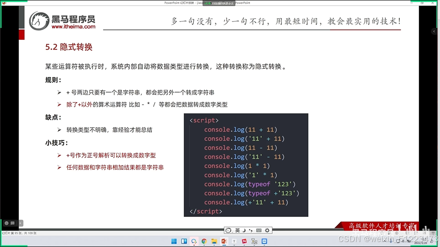The width and height of the screenshot is (440, 247).
Task: Click code line console.log(typeof '123')
Action: pyautogui.click(x=250, y=184)
